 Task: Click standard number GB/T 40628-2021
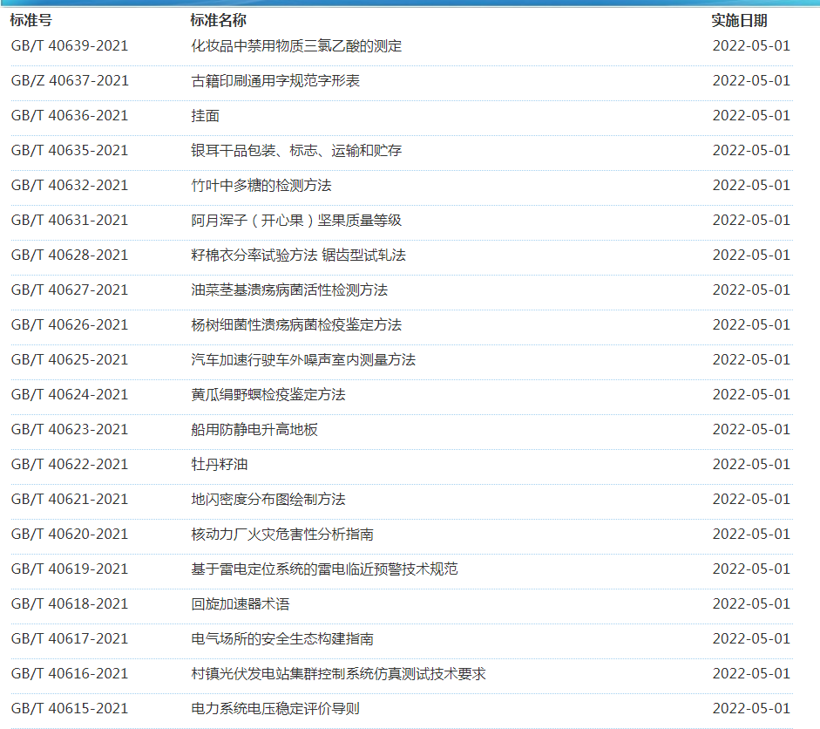tap(70, 255)
